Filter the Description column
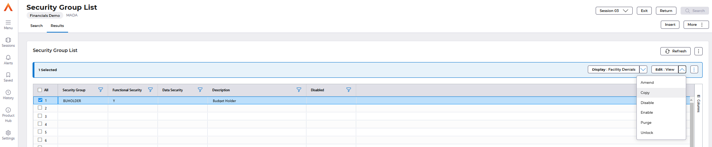 click(299, 90)
